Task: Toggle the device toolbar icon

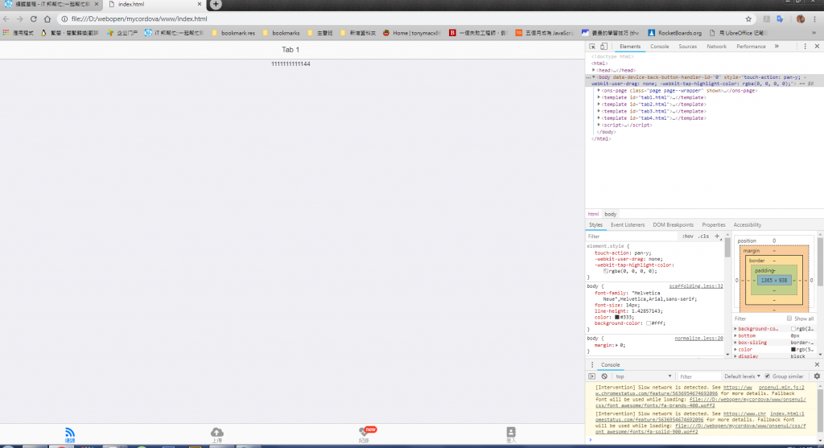Action: coord(604,46)
